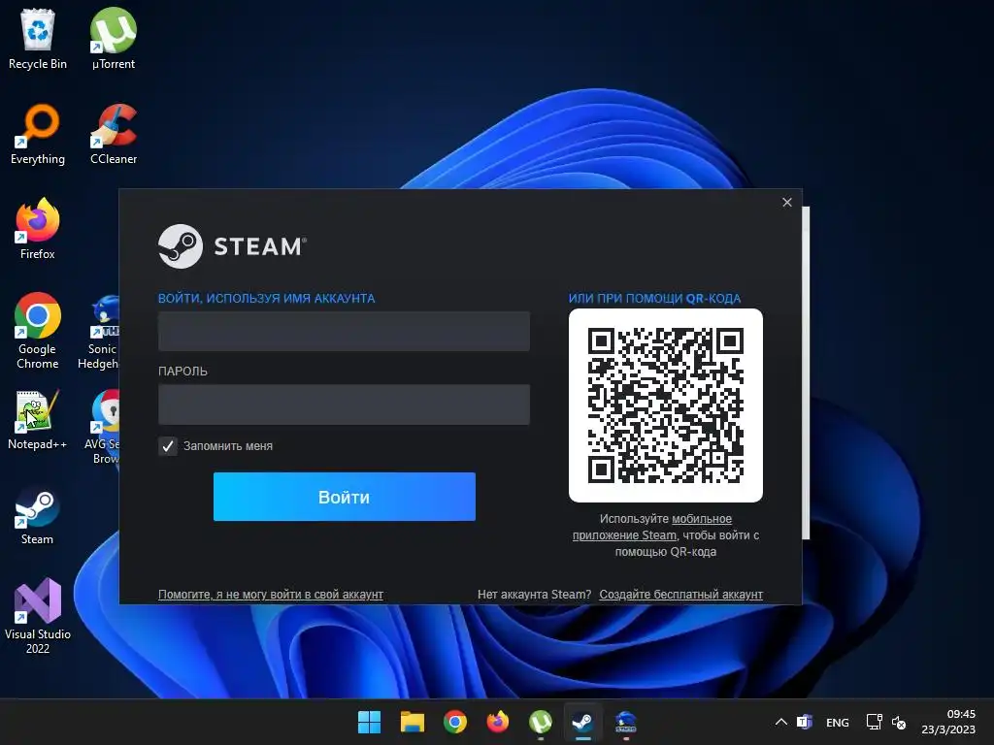Open the clock and date panel
The height and width of the screenshot is (745, 994).
pyautogui.click(x=948, y=722)
